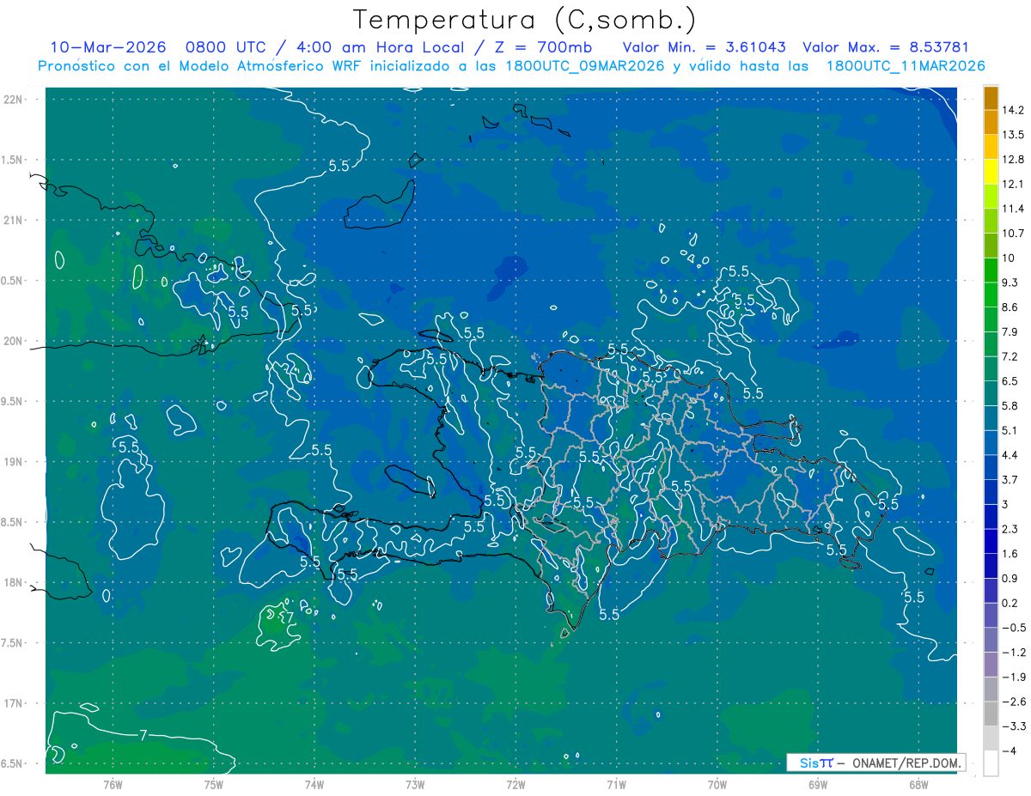Click the "SisTT - ONAMET/REP.DOM." credit label
Viewport: 1031px width, 796px height.
[876, 763]
